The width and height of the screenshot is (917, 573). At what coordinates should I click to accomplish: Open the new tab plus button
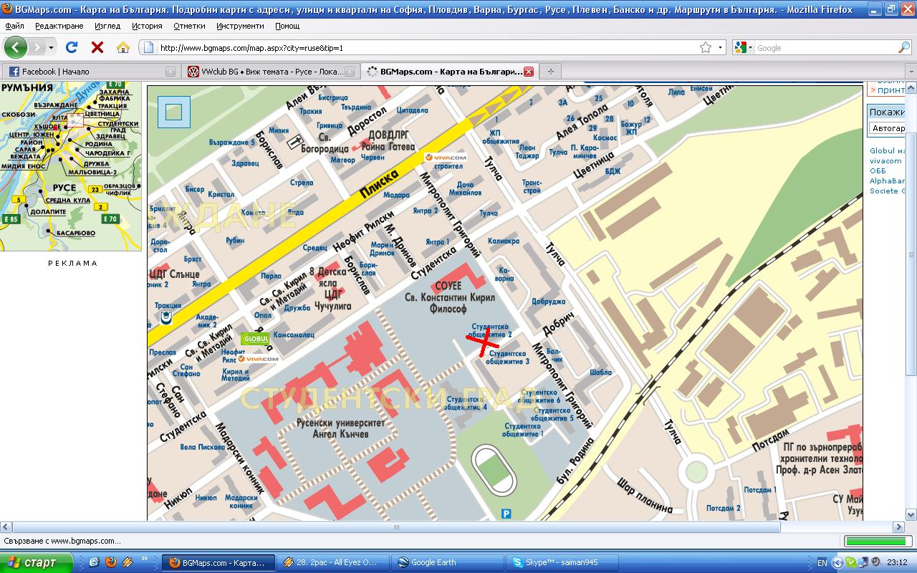click(550, 72)
